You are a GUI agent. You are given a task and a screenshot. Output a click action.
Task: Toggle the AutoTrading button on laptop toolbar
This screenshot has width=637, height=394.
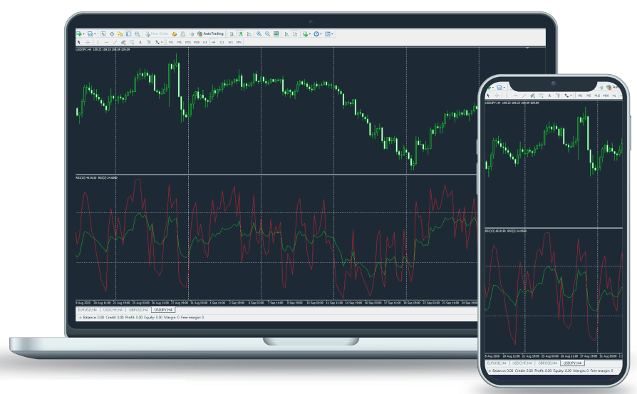[209, 33]
